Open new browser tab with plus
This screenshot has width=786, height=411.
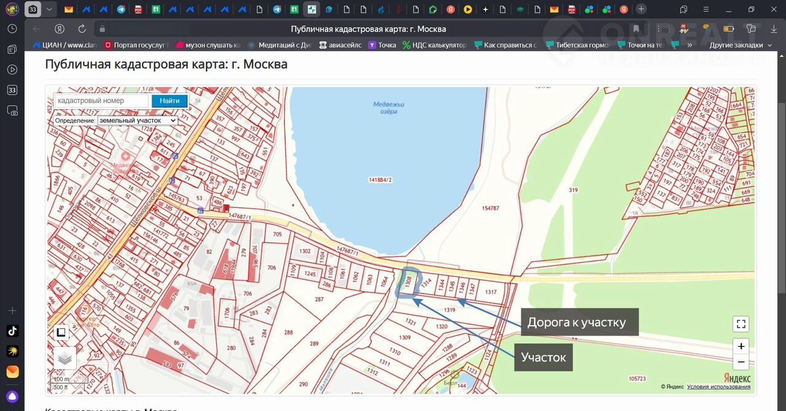[x=641, y=9]
